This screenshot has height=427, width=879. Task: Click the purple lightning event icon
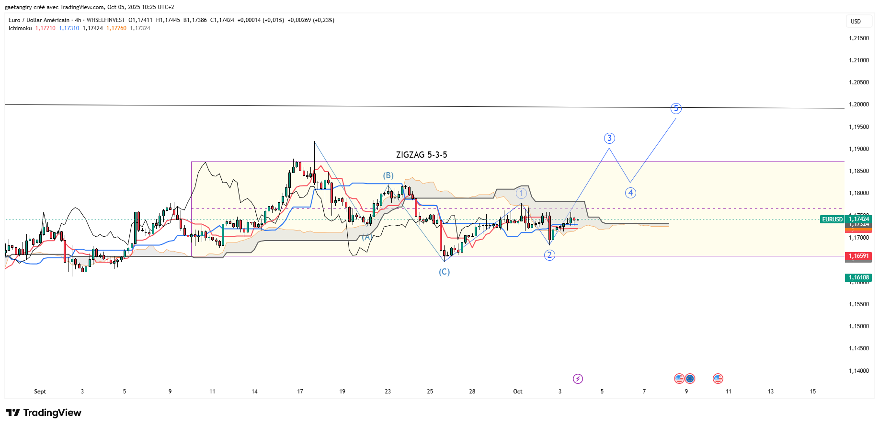coord(578,379)
